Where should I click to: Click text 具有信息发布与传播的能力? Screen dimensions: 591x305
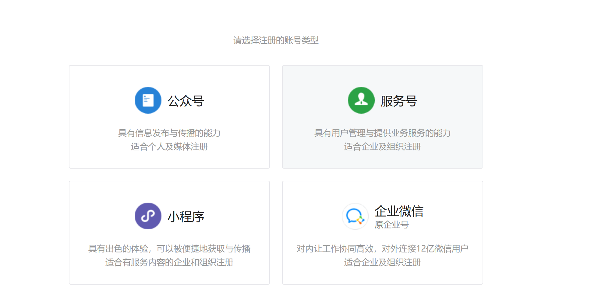point(169,133)
